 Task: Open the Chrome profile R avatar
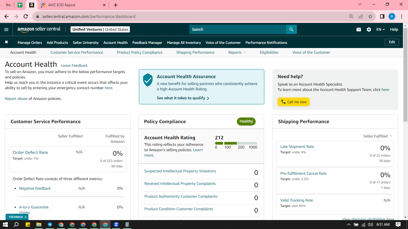point(392,16)
